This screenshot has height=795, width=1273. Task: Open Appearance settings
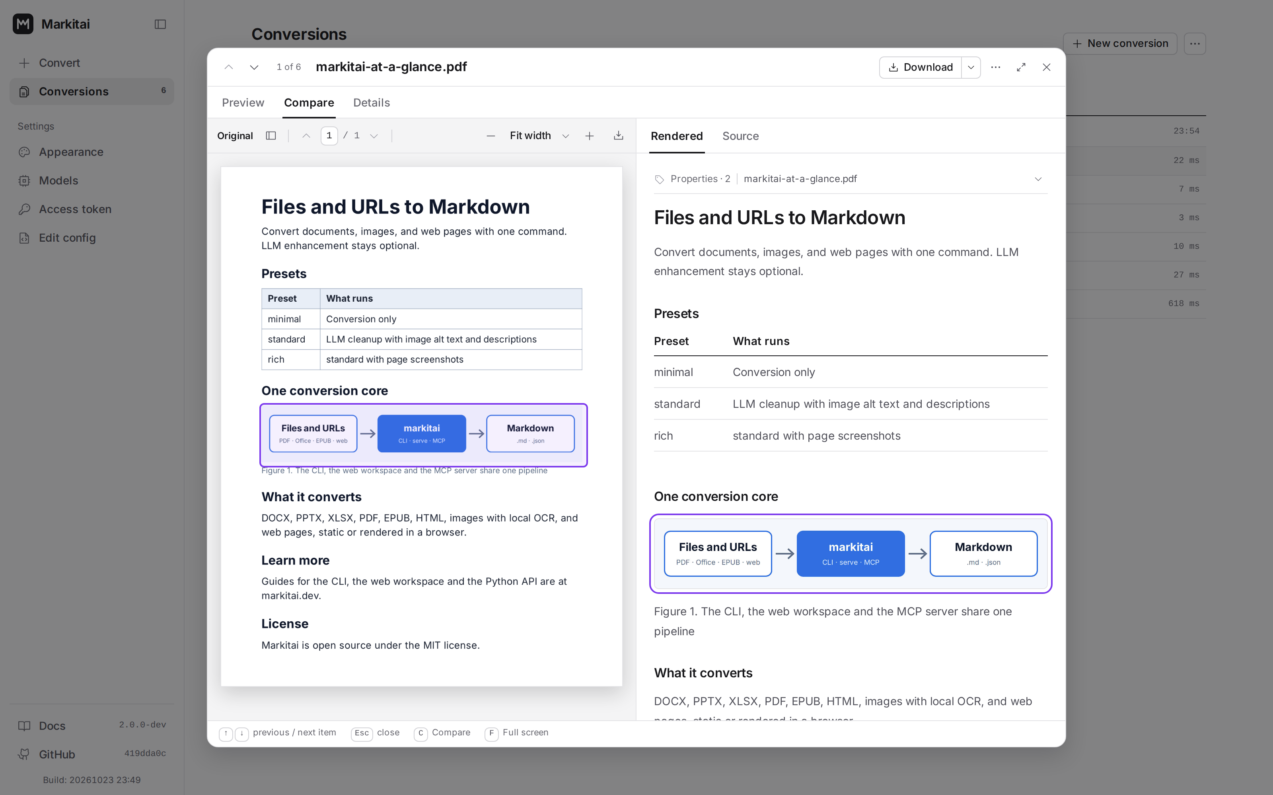coord(92,152)
